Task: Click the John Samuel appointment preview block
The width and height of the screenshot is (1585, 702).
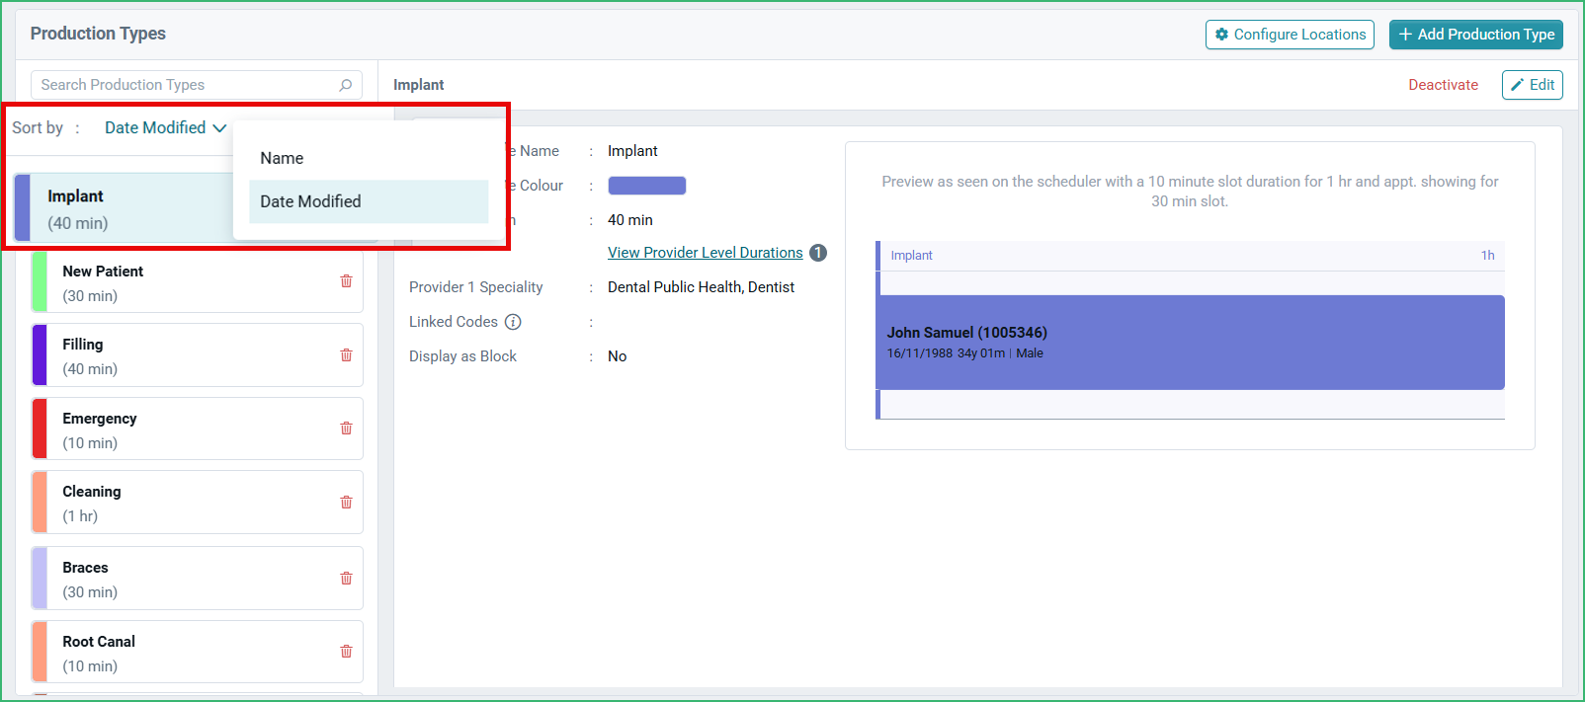Action: click(x=1190, y=343)
